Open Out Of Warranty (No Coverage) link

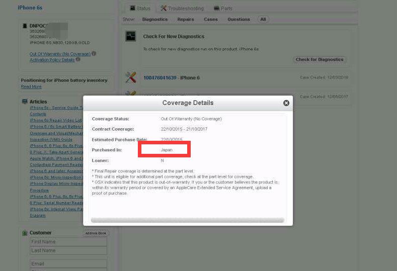tap(60, 54)
